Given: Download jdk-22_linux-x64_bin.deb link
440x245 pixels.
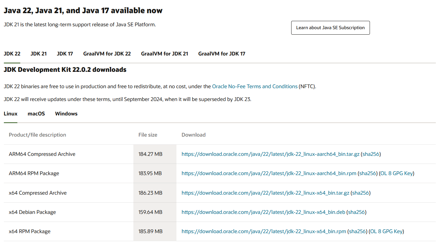Looking at the screenshot, I should (x=263, y=212).
